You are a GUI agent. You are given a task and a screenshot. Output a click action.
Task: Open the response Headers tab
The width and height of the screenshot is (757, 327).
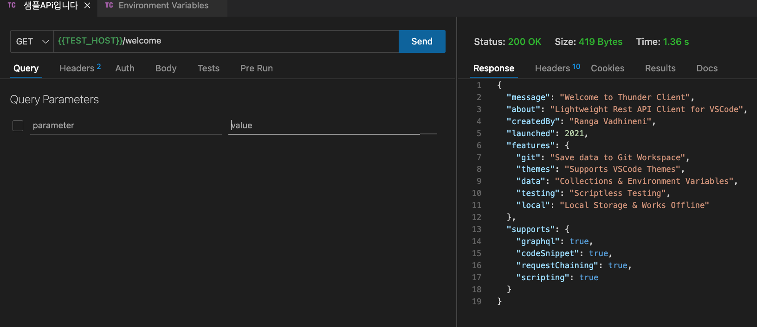pos(557,68)
